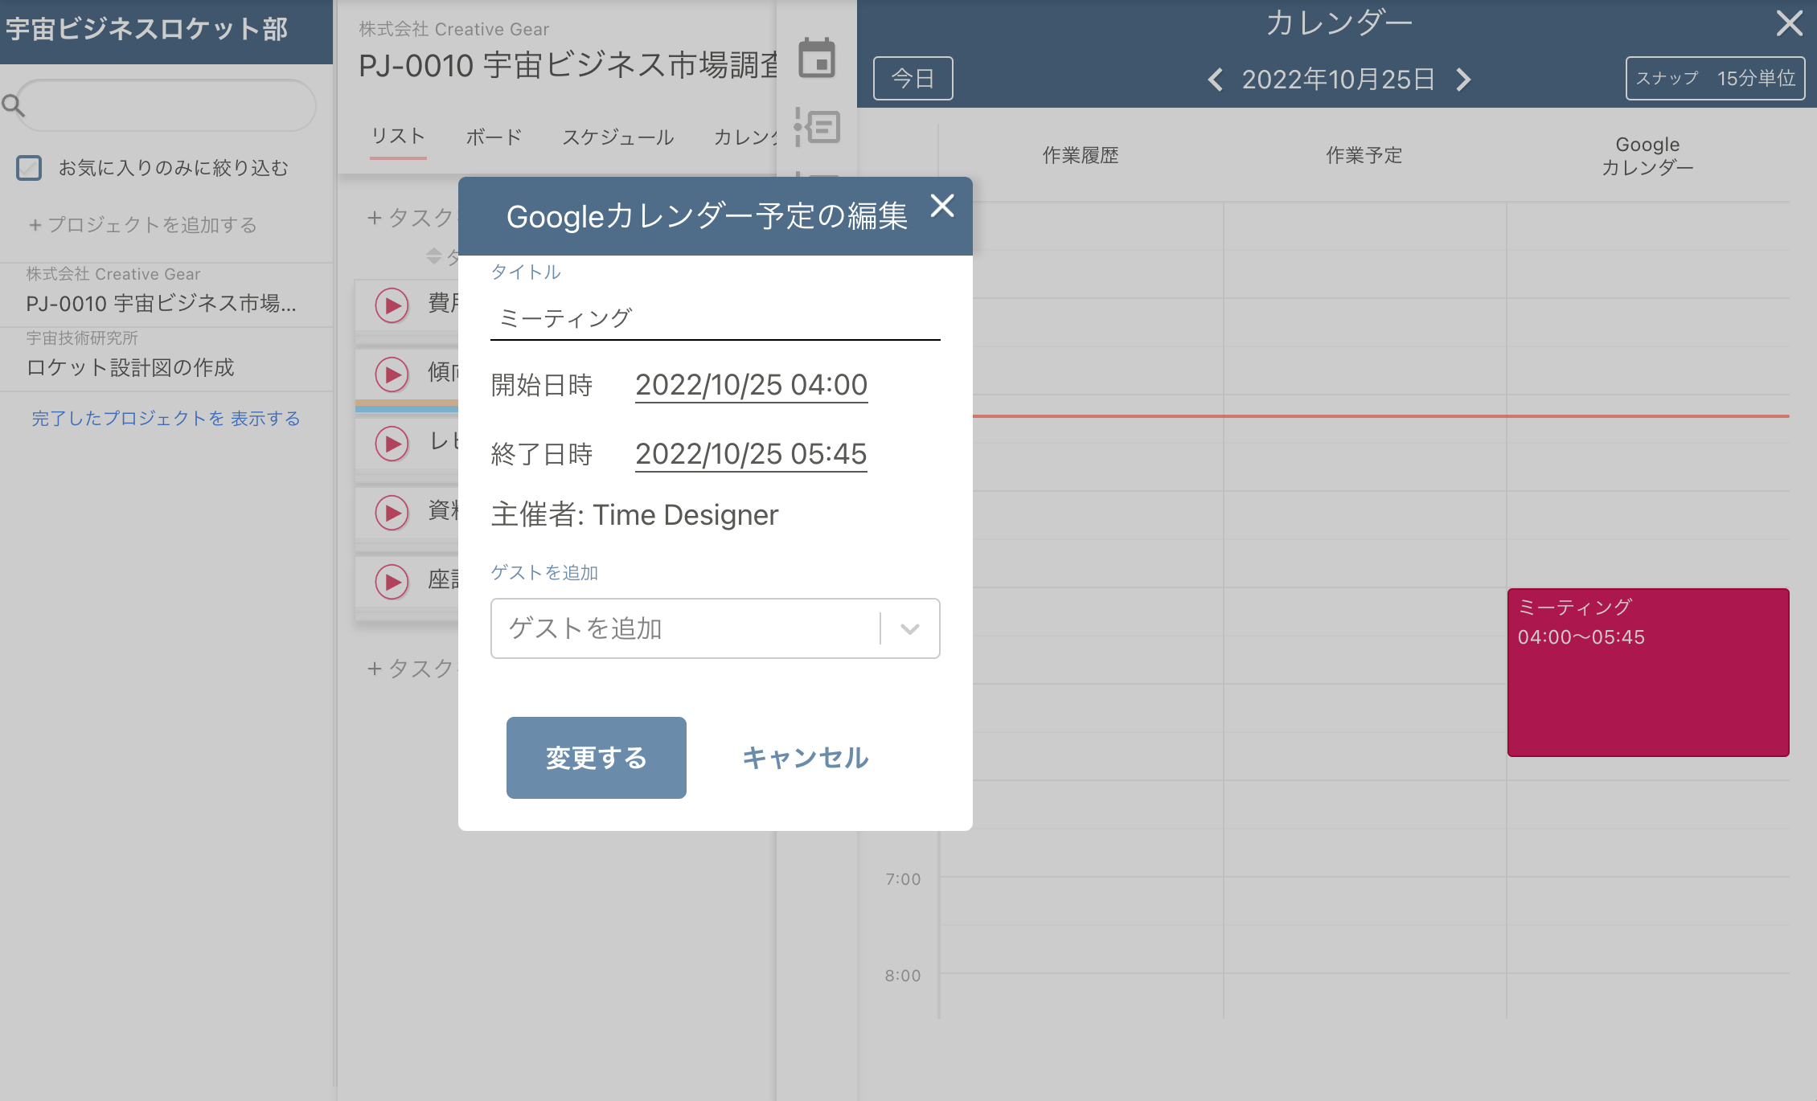Click the search magnifier icon in the sidebar
This screenshot has height=1101, width=1817.
(x=13, y=104)
